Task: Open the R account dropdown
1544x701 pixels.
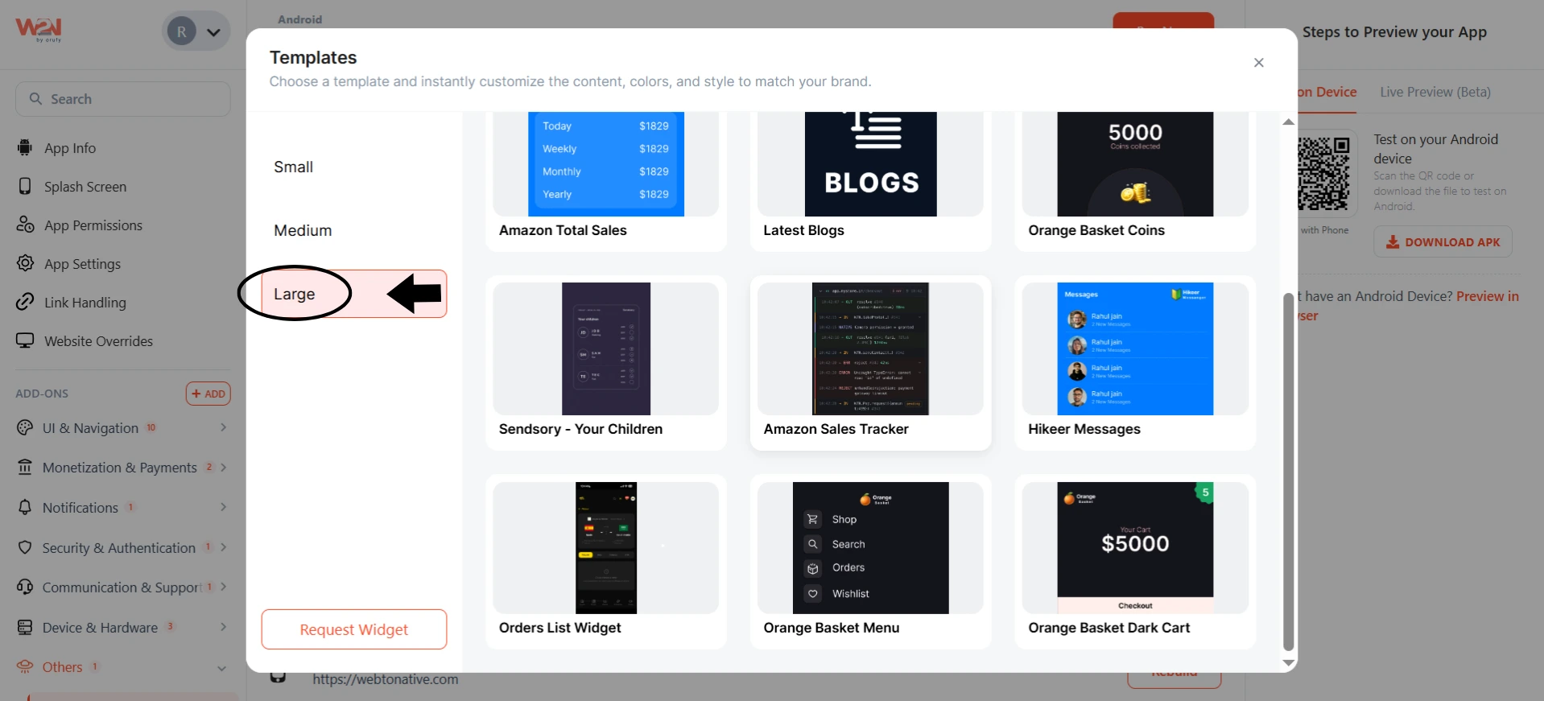Action: point(196,32)
